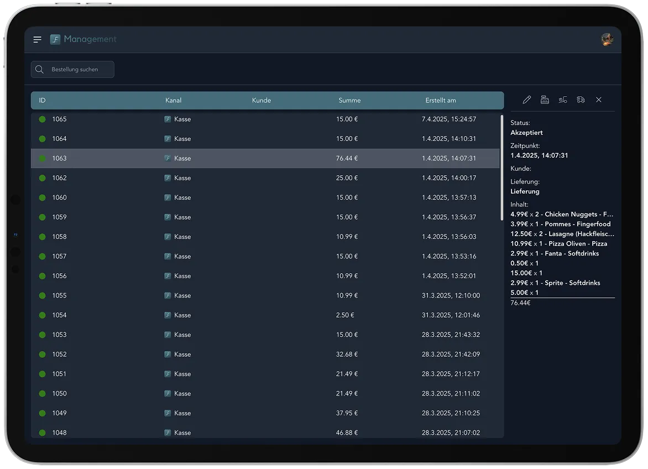Screen dimensions: 648x469
Task: Click the search magnifier icon
Action: (x=40, y=70)
